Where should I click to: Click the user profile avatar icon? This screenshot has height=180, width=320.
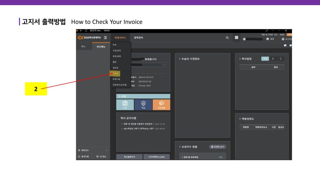pos(244,39)
